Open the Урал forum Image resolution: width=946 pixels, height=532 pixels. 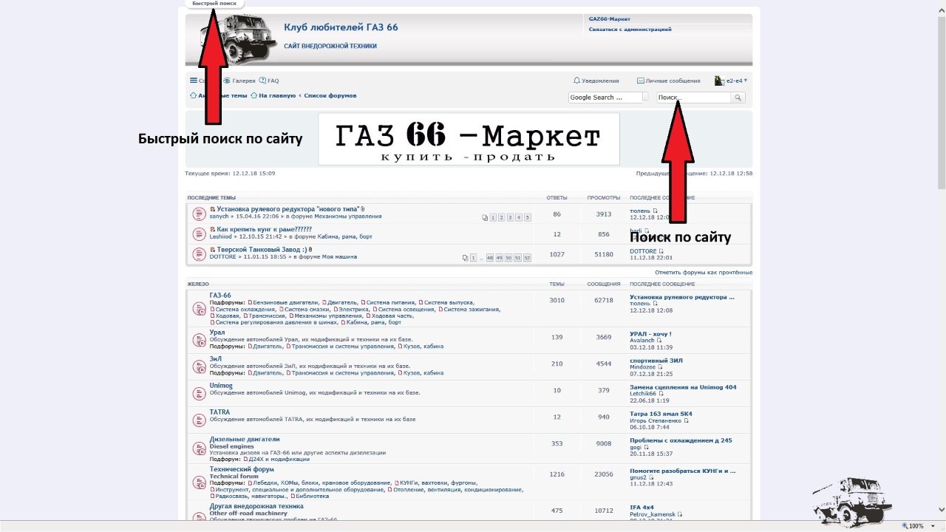[217, 332]
